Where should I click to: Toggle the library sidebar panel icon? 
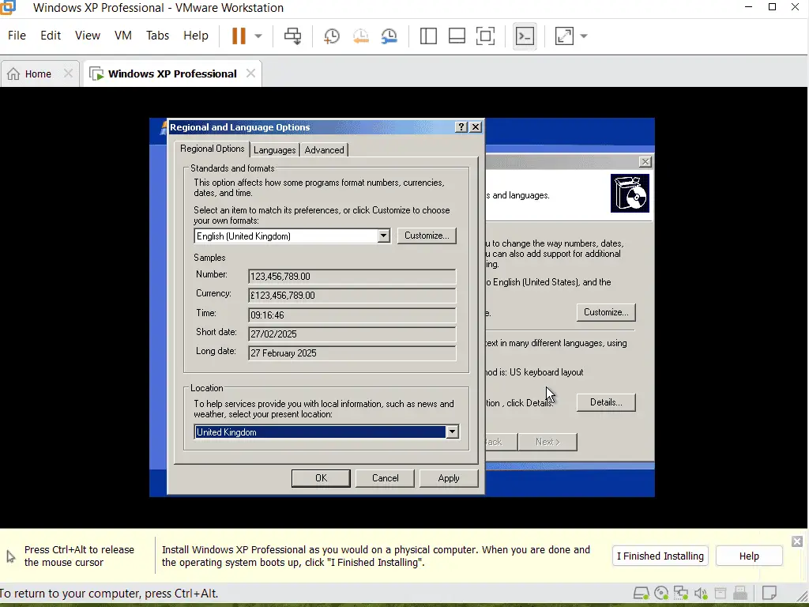428,36
